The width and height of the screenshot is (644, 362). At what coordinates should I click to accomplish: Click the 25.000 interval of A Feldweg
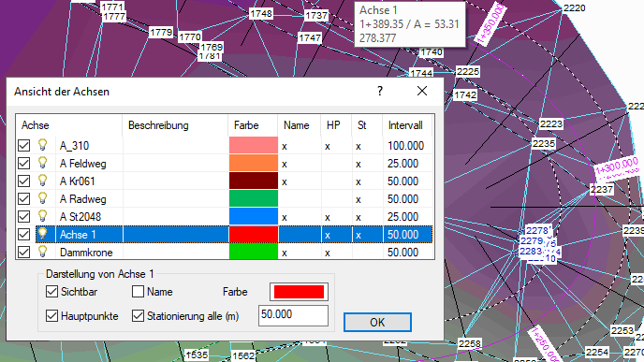tap(402, 164)
